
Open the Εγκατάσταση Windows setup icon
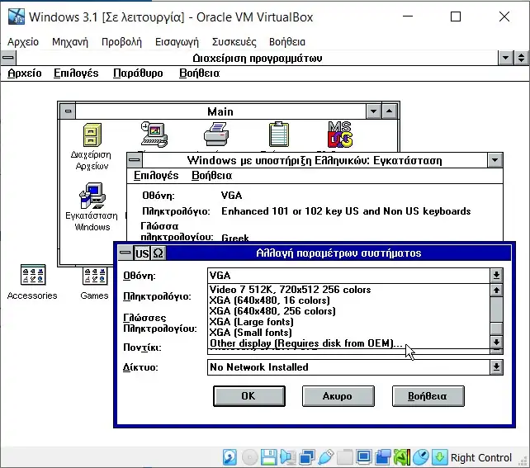point(92,196)
